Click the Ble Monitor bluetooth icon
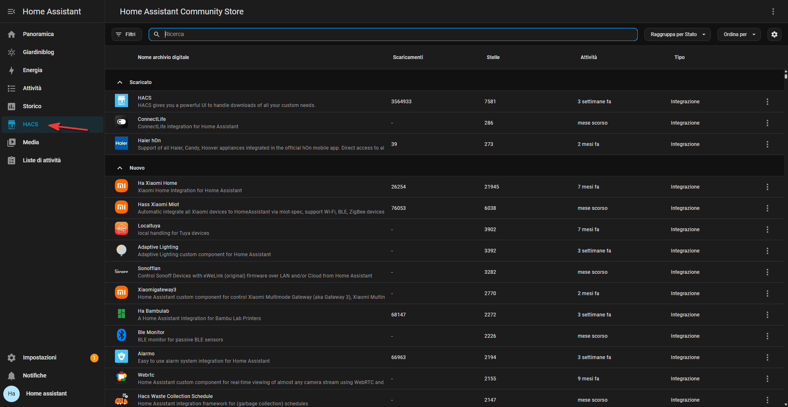Screen dimensions: 788x407 coord(121,335)
